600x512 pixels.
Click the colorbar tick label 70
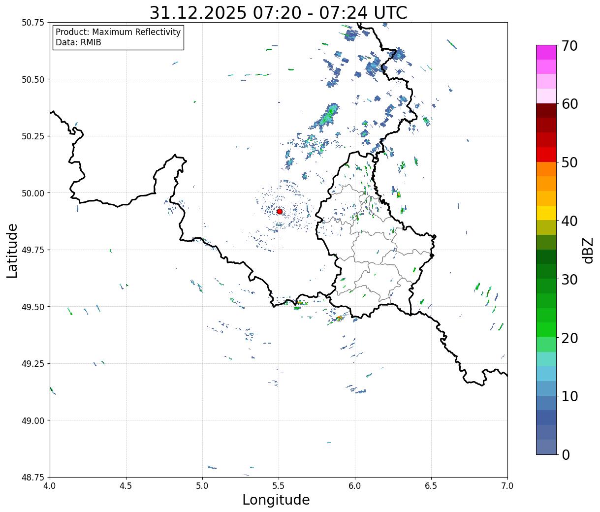(569, 46)
